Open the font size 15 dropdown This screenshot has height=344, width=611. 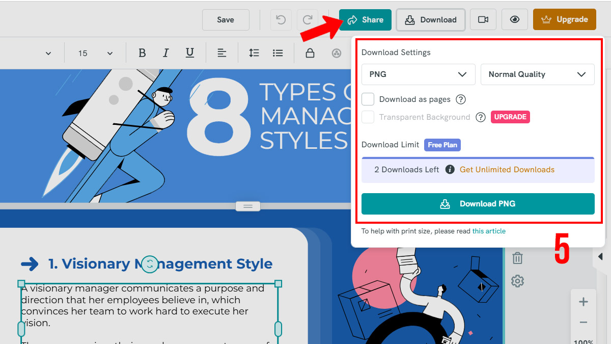tap(95, 53)
